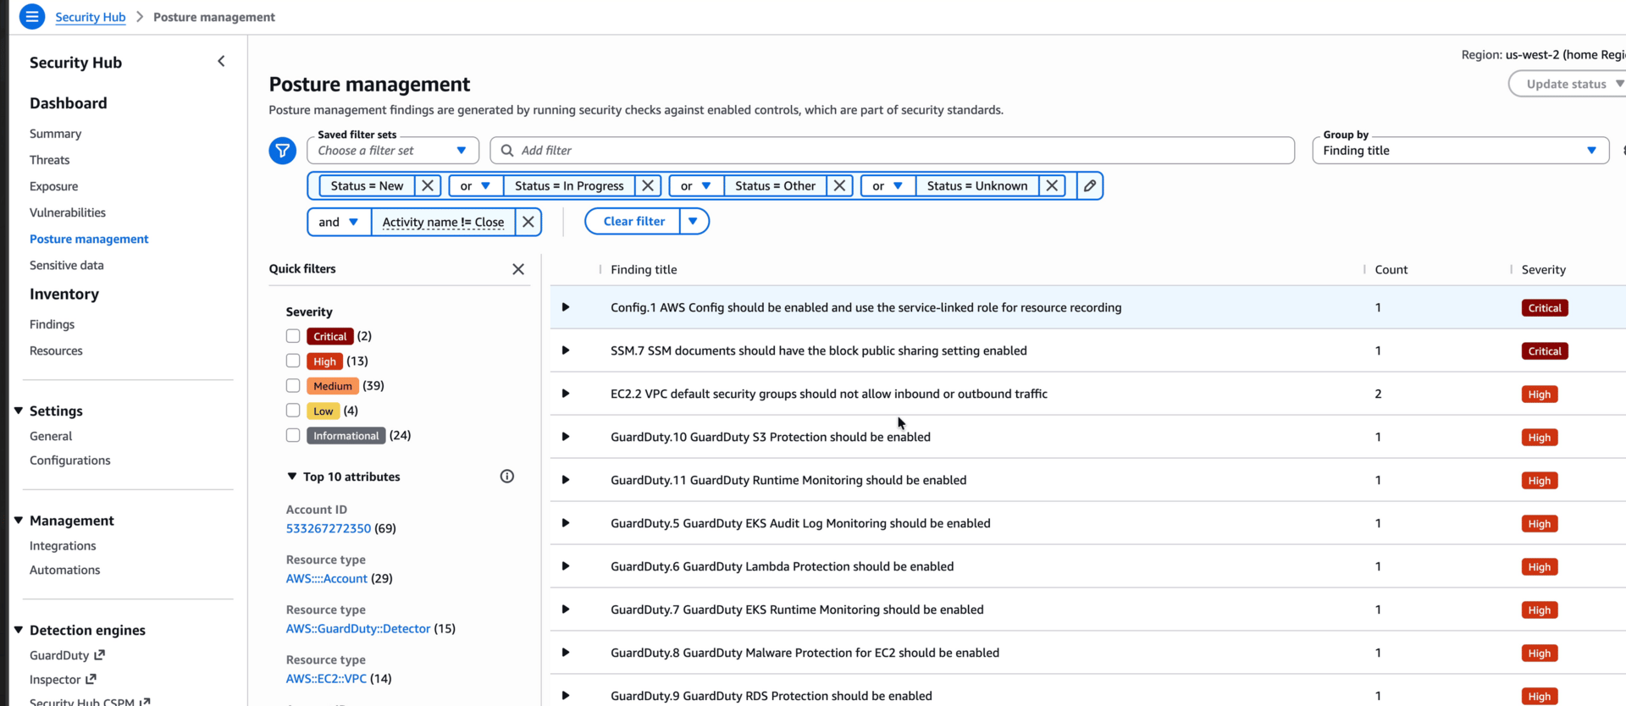Viewport: 1626px width, 706px height.
Task: Change the 'or' operator before Status = Unknown
Action: [x=888, y=185]
